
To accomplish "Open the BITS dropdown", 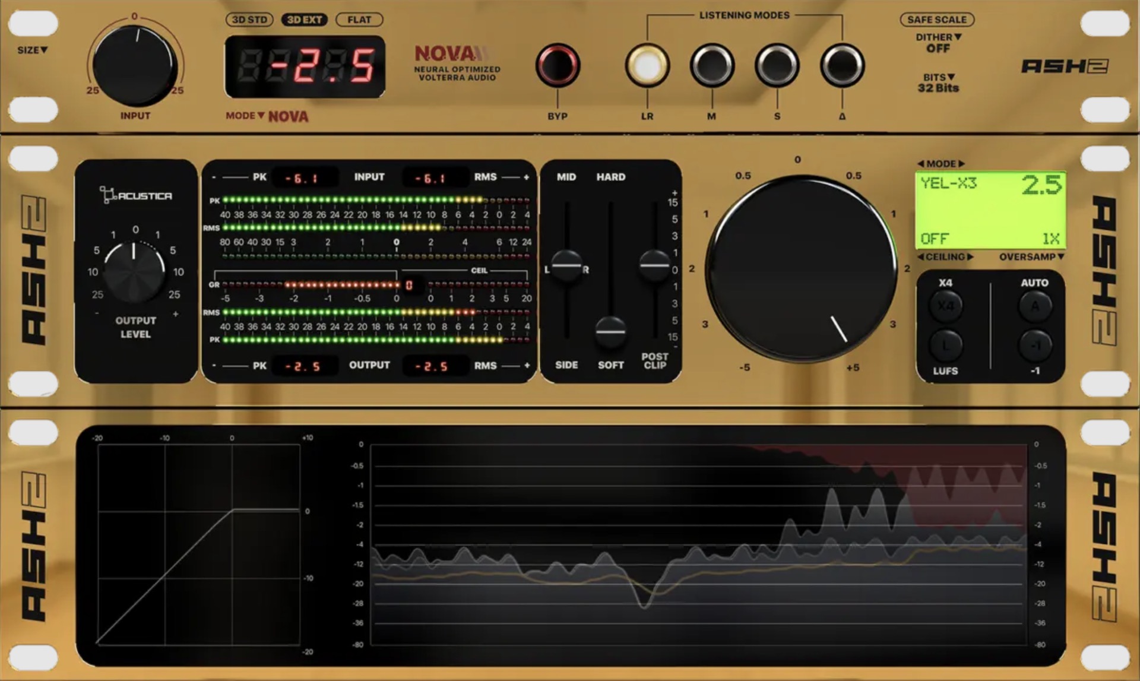I will 939,77.
